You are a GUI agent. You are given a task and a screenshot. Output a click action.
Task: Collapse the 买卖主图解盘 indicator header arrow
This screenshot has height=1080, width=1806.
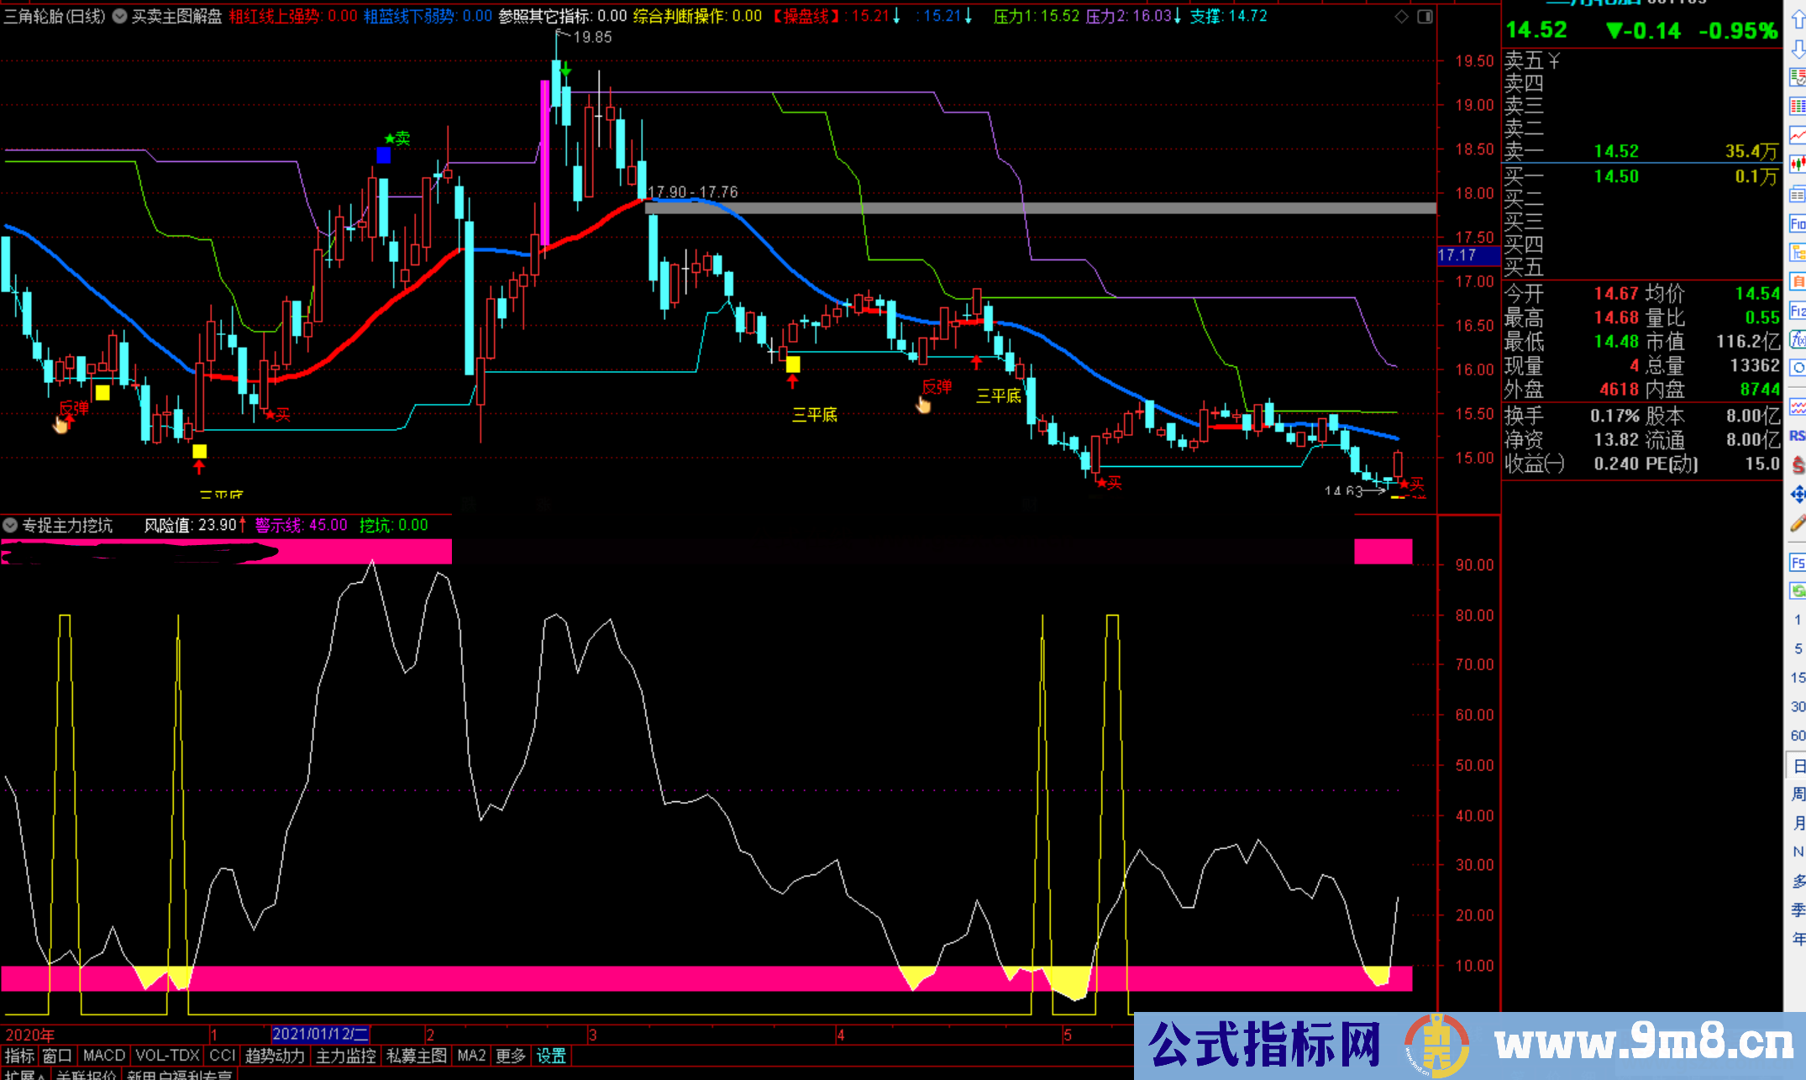pyautogui.click(x=120, y=15)
